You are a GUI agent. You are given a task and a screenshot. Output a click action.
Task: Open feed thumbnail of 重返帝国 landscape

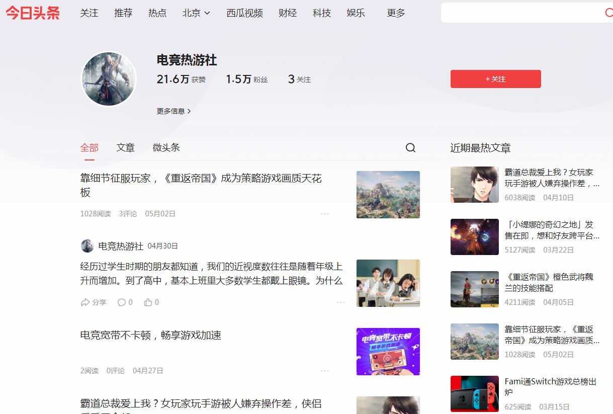[x=388, y=195]
